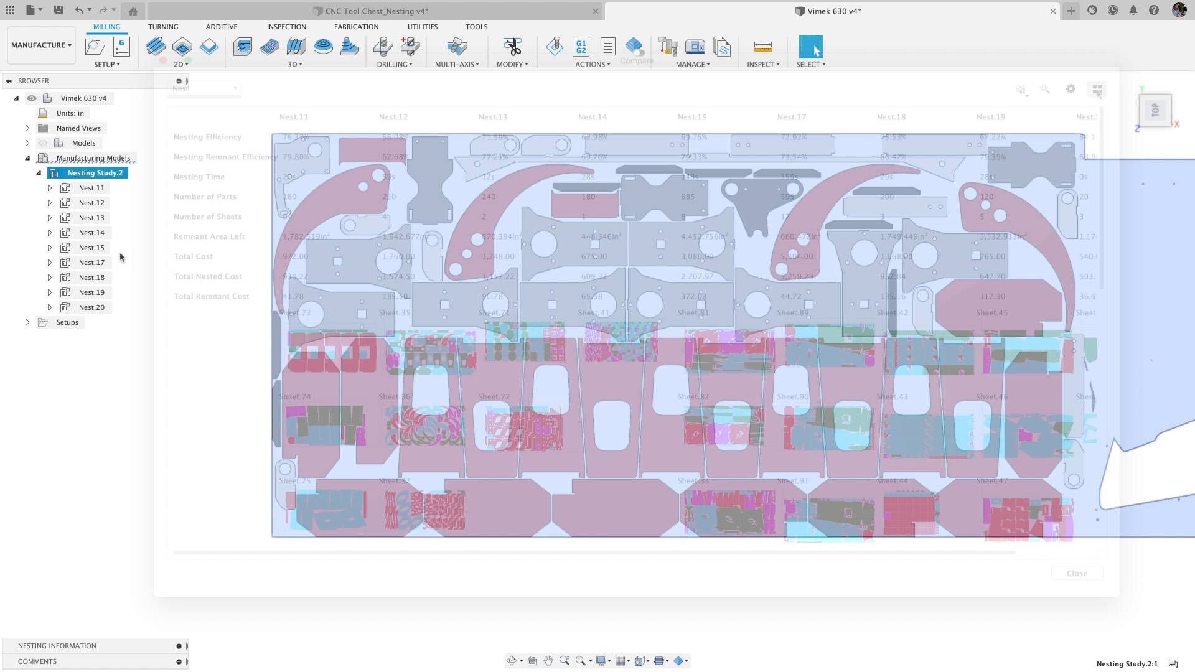The height and width of the screenshot is (672, 1195).
Task: Click the TOP face of the ViewCube
Action: [x=1156, y=110]
